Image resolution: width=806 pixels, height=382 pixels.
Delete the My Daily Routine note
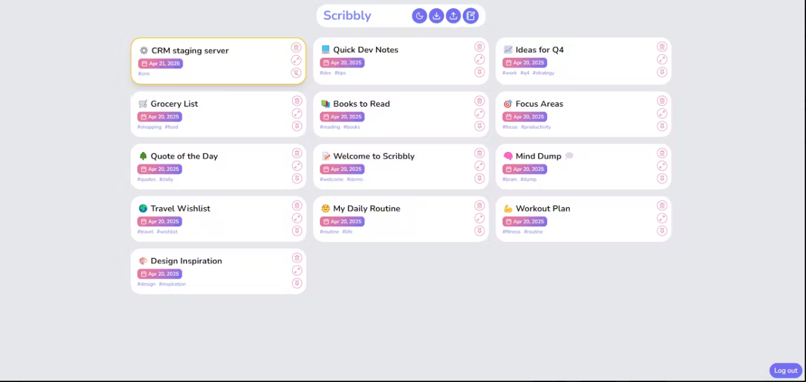(x=480, y=206)
